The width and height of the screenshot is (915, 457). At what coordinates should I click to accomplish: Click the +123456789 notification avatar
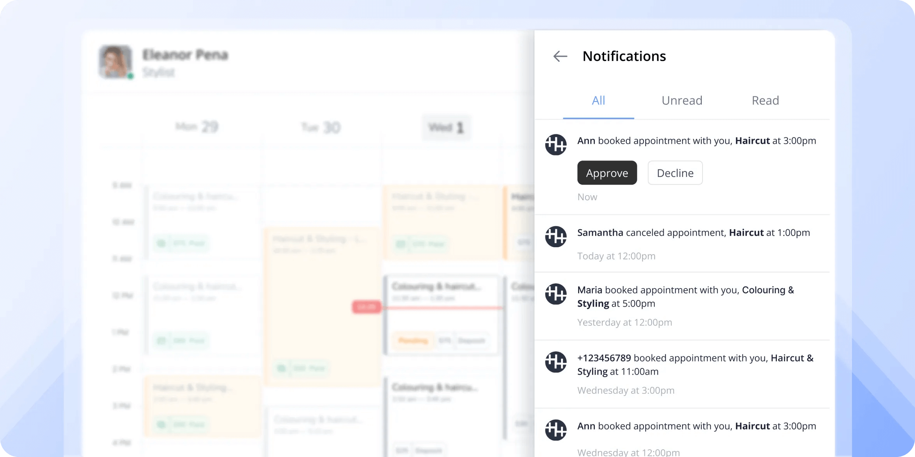click(556, 362)
